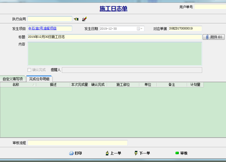Open the 中石油2号油库项目 project link

(42, 28)
